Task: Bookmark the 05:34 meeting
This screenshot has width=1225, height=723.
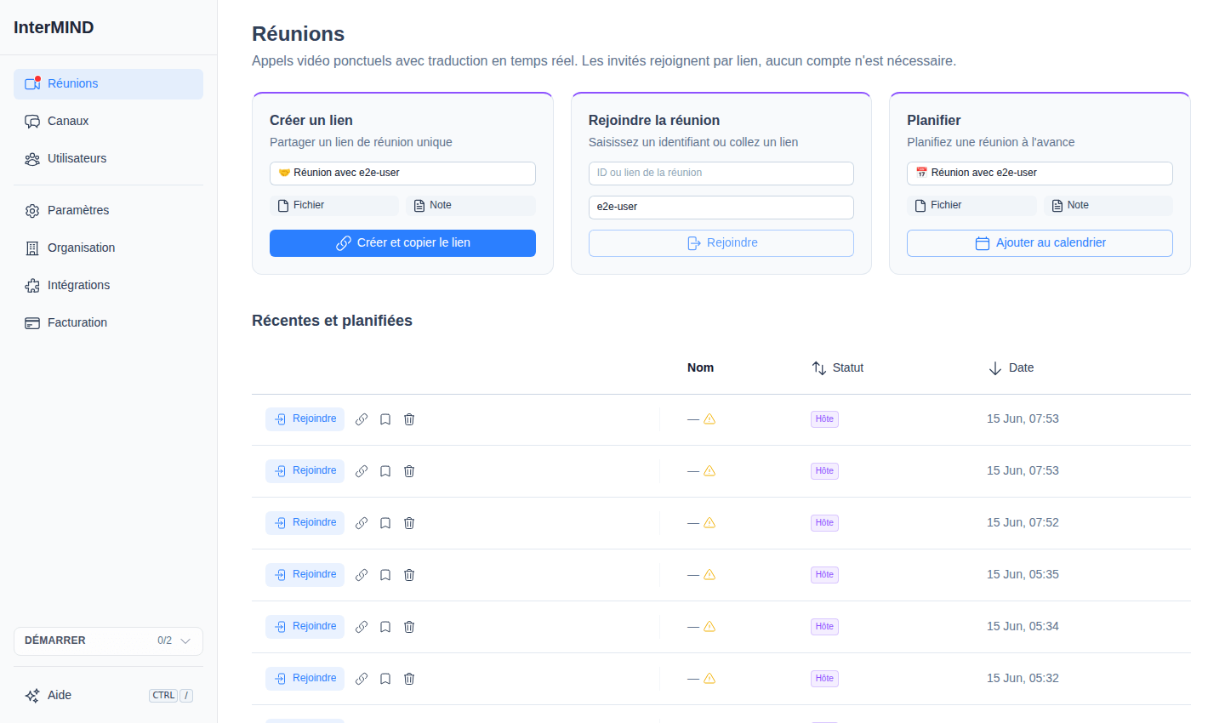Action: point(385,627)
